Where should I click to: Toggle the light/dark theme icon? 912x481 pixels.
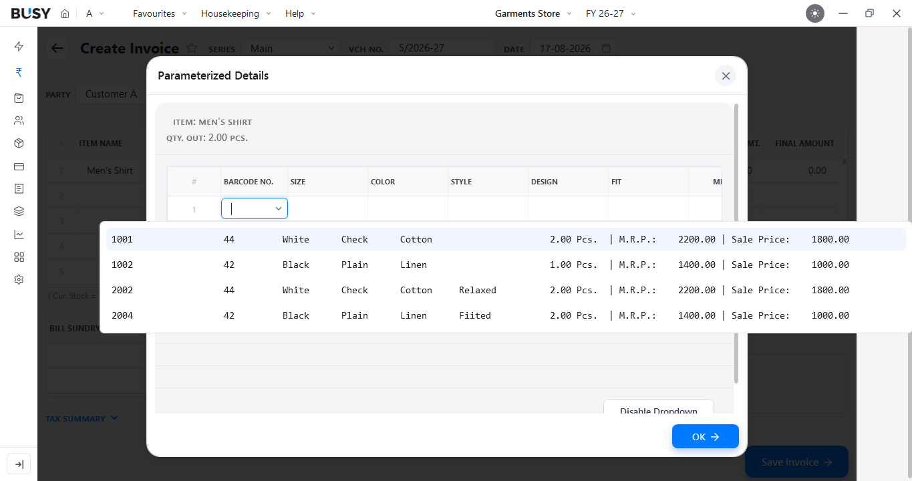(x=815, y=13)
